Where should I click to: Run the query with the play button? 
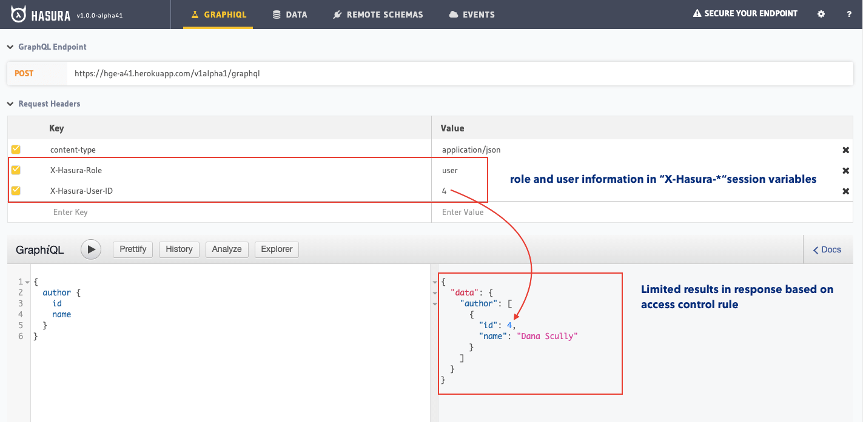point(91,249)
